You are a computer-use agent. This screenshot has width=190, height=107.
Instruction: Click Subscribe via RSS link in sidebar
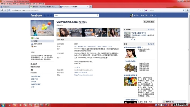(x=34, y=79)
